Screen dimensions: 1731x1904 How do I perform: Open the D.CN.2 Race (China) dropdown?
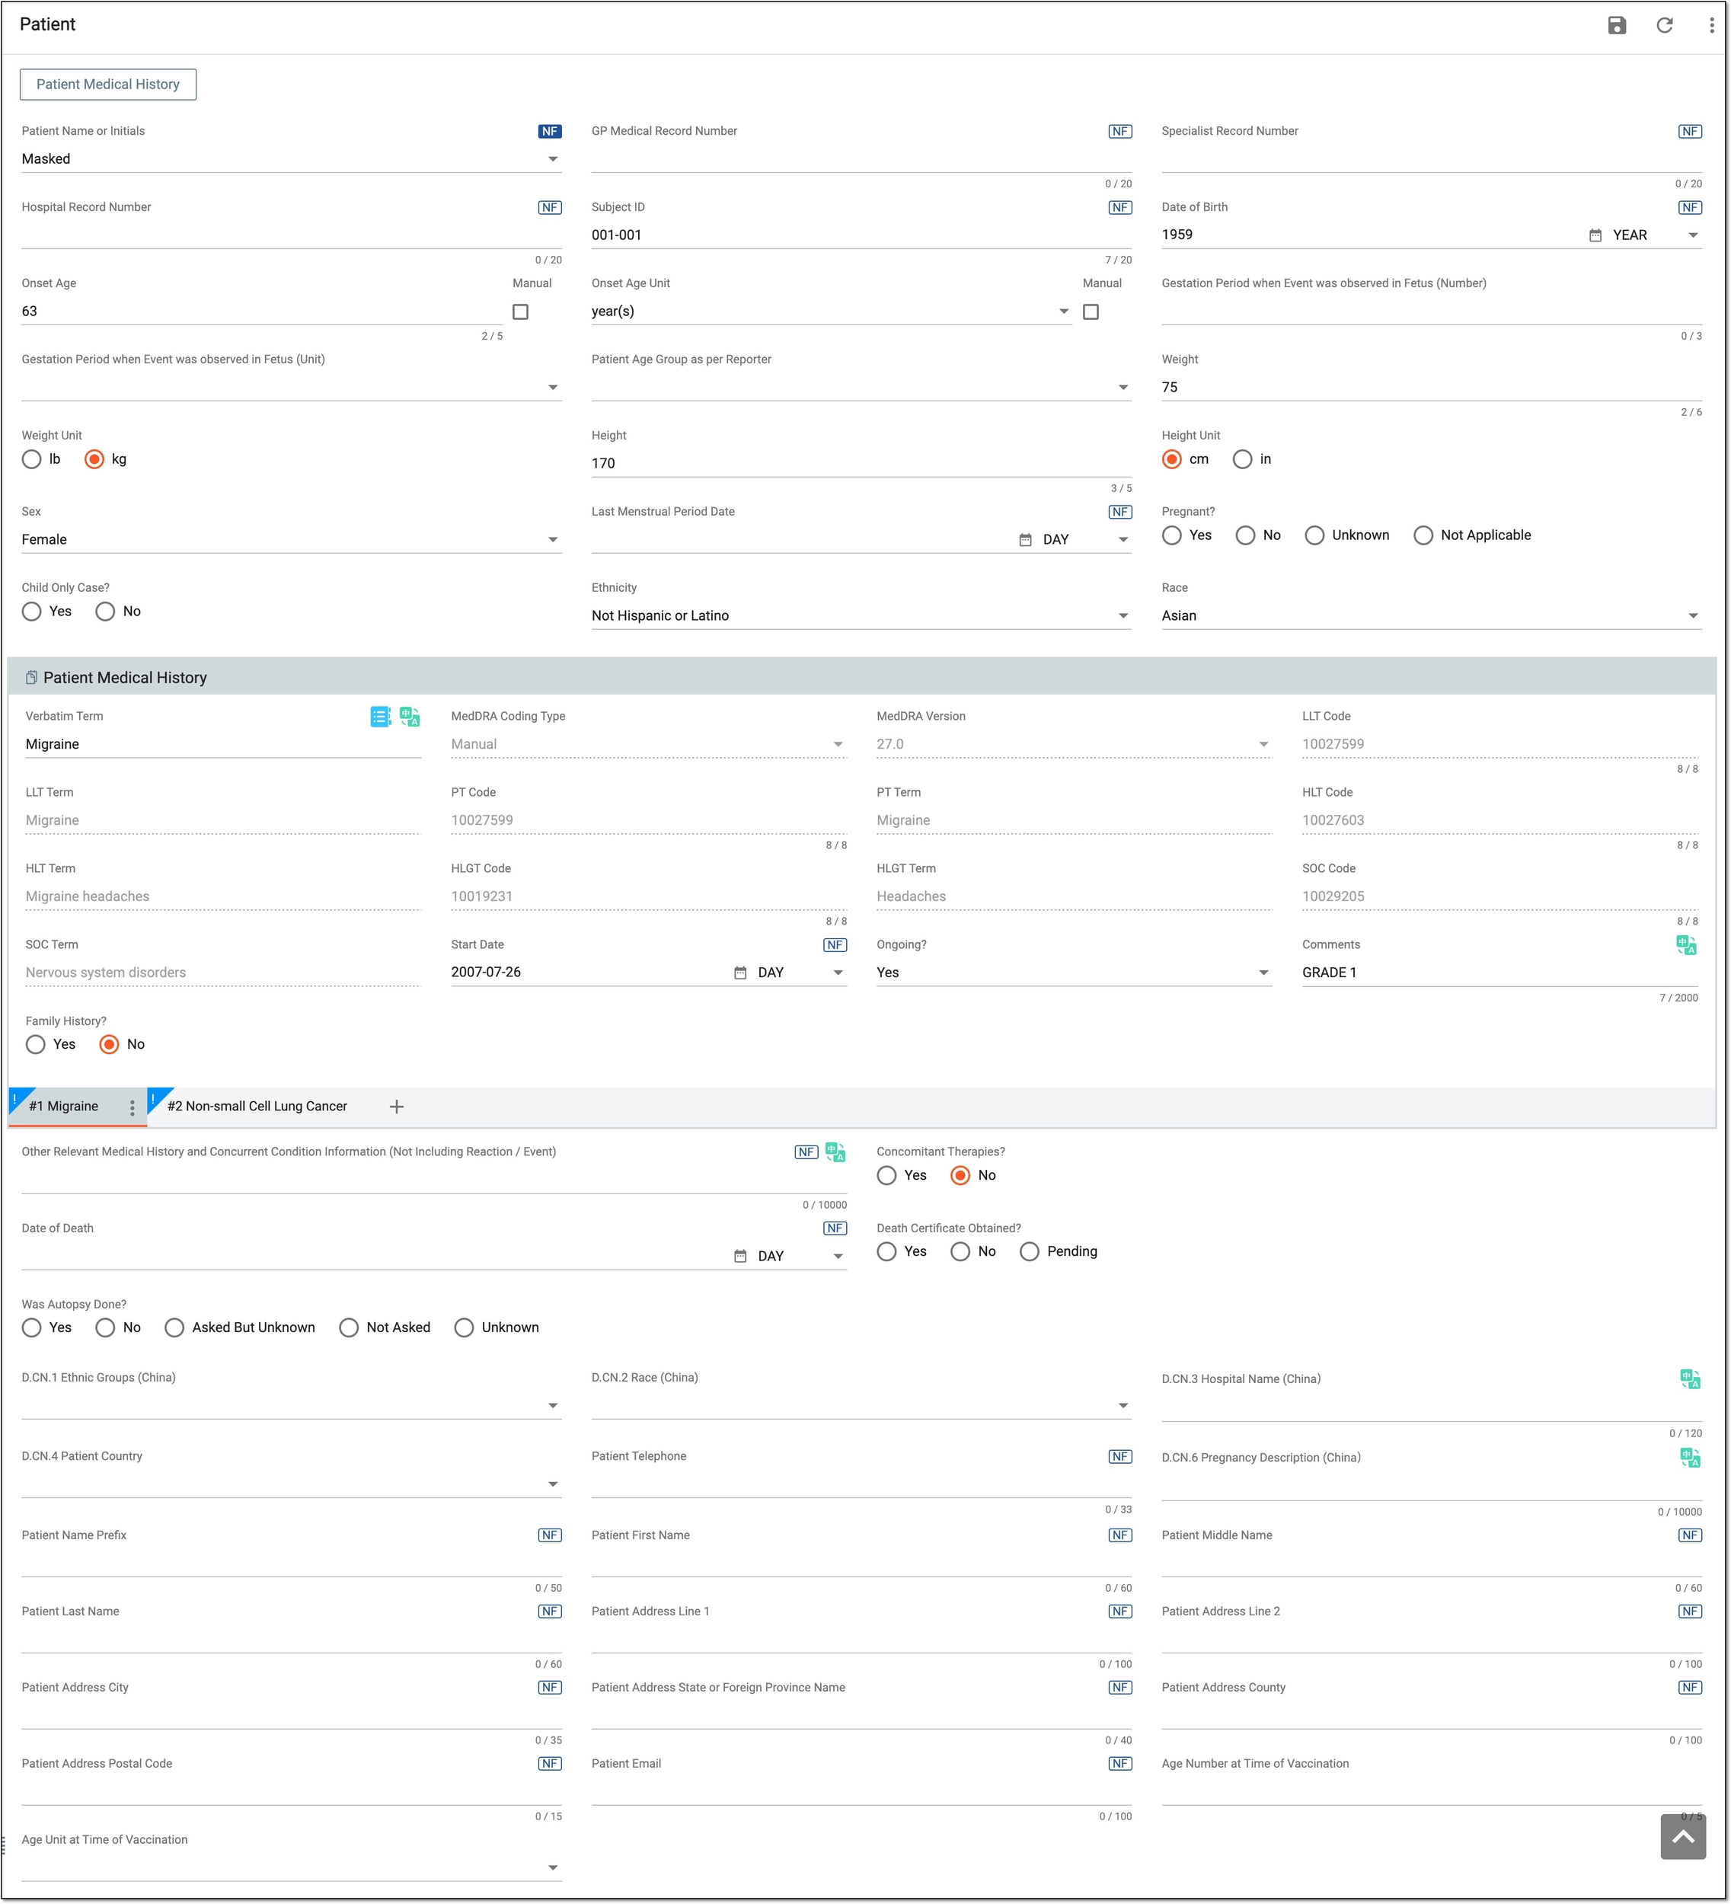tap(861, 1406)
